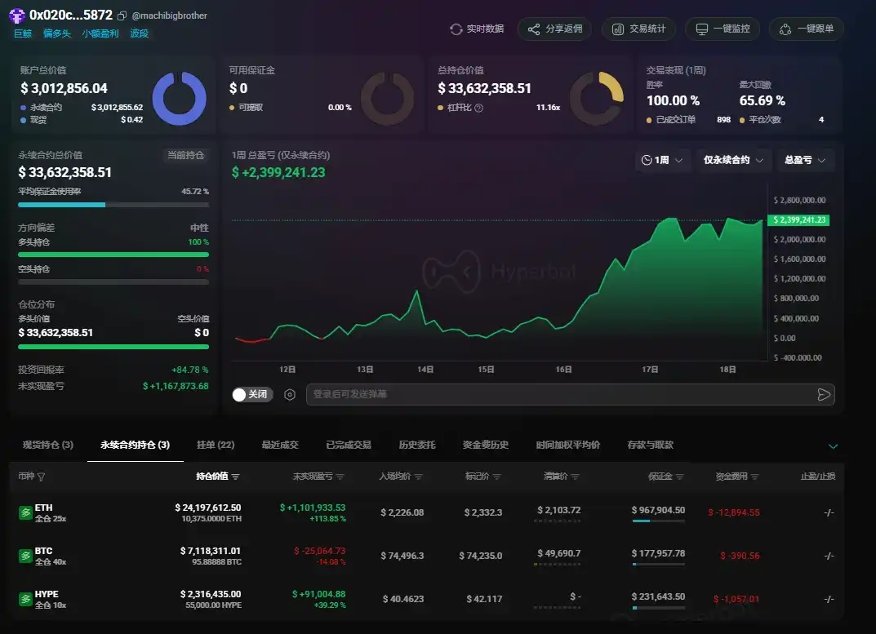Switch to the 资金费历史 tab
The width and height of the screenshot is (876, 634).
point(485,445)
